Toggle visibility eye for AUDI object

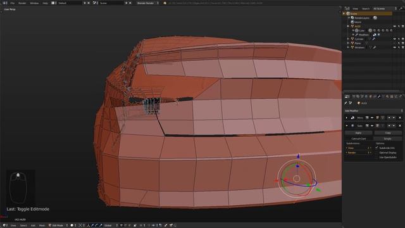[394, 26]
